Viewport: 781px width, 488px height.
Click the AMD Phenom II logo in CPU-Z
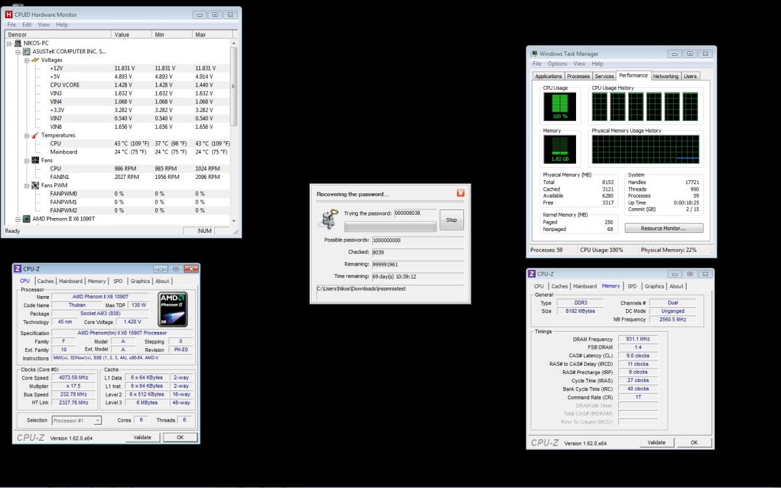173,309
